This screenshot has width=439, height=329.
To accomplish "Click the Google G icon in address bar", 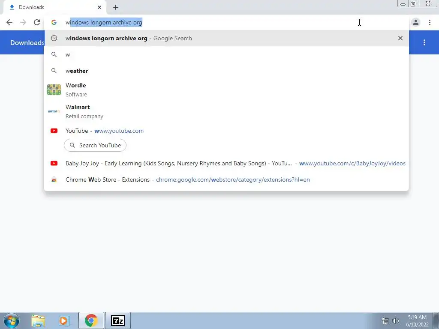I will [x=54, y=22].
